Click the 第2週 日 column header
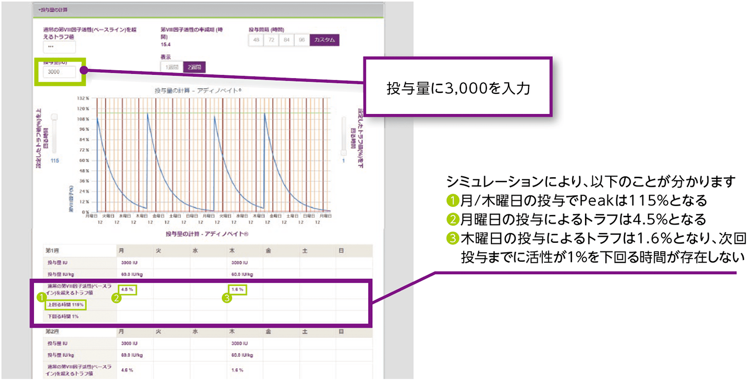Image resolution: width=756 pixels, height=380 pixels. coord(354,332)
